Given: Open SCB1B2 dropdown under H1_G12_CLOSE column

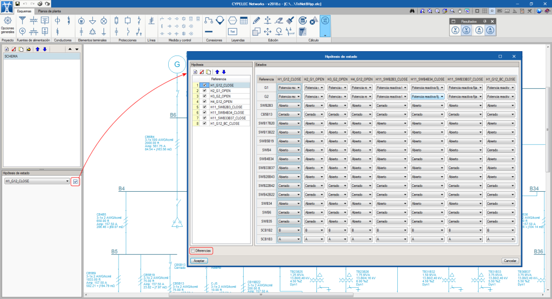Looking at the screenshot, I should [288, 230].
